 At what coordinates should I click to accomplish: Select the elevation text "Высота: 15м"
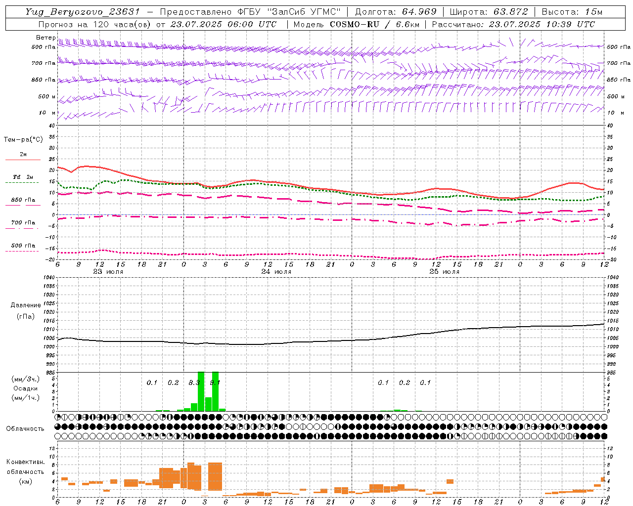pos(572,12)
